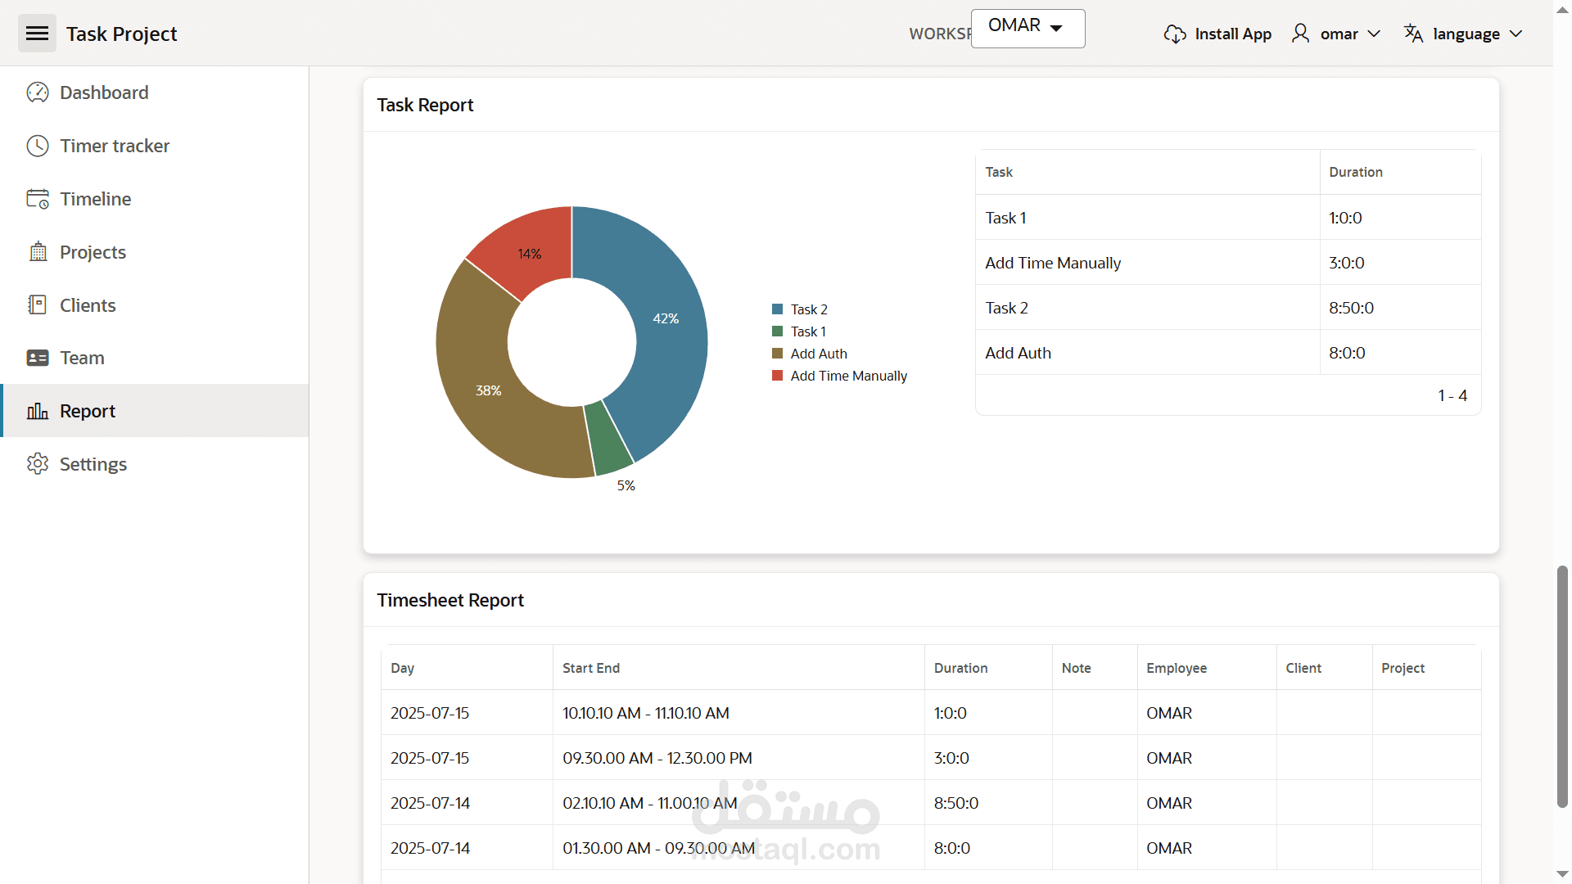Viewport: 1572px width, 884px height.
Task: Click the language translate icon
Action: 1413,34
